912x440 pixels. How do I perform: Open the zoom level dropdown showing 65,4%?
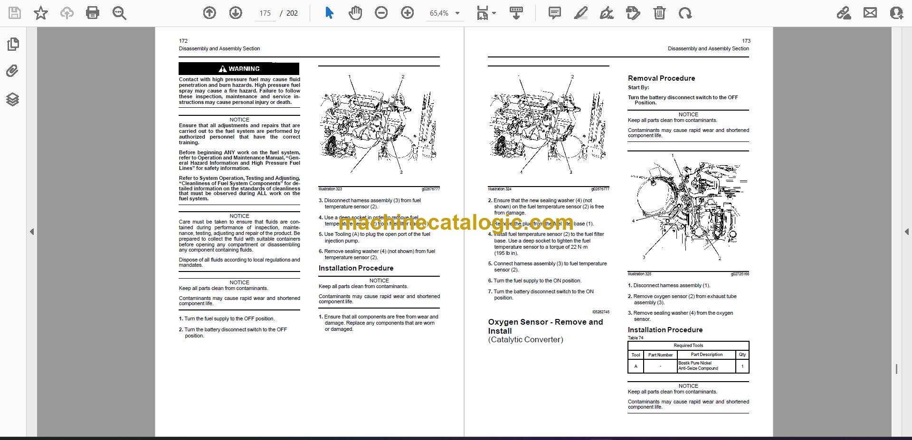(x=445, y=13)
